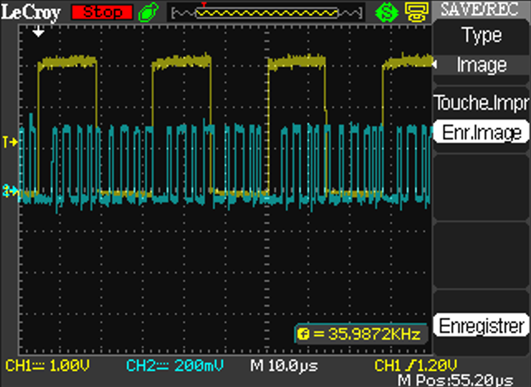Toggle the white trigger position arrow above grid
Image resolution: width=531 pixels, height=387 pixels.
click(x=38, y=34)
